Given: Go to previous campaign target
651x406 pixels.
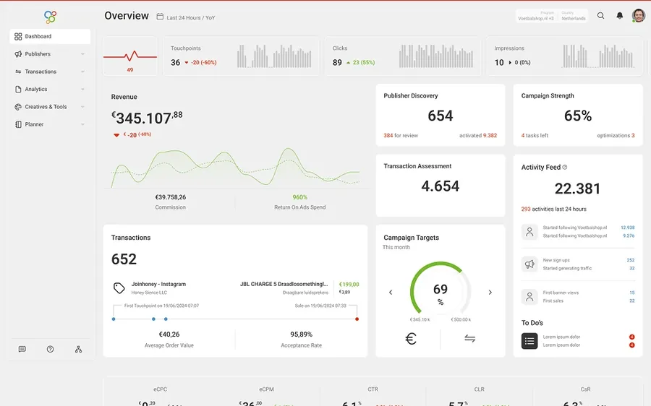Looking at the screenshot, I should point(391,293).
